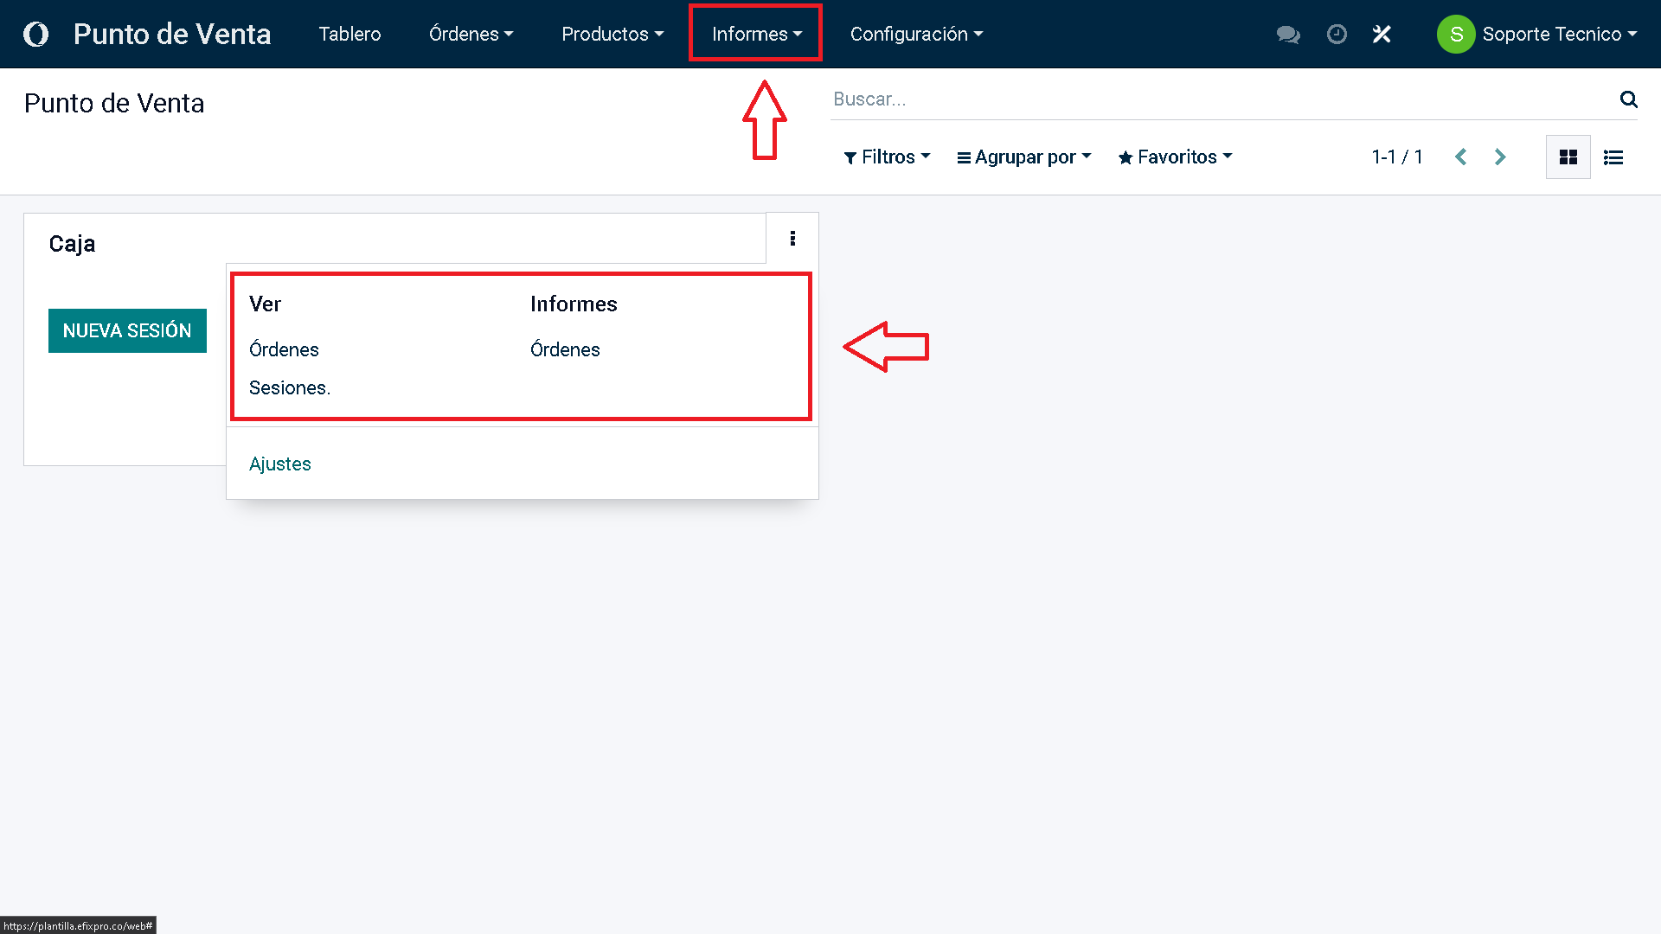The width and height of the screenshot is (1661, 934).
Task: Go to previous page arrow
Action: tap(1461, 157)
